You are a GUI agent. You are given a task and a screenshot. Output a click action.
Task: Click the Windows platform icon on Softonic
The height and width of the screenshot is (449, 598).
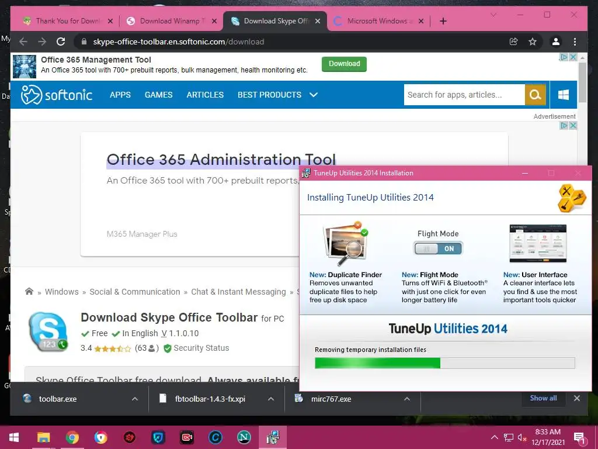tap(564, 95)
